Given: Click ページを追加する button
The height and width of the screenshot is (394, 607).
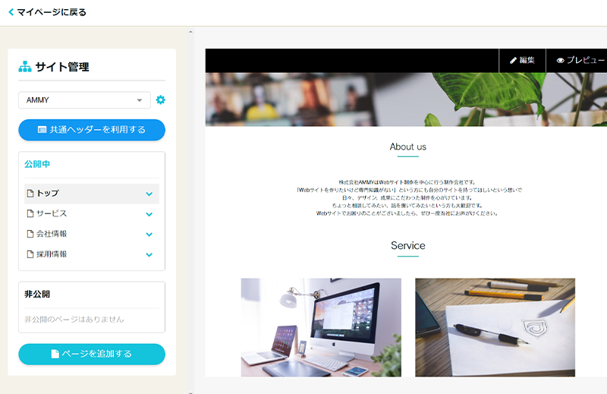Looking at the screenshot, I should (92, 354).
